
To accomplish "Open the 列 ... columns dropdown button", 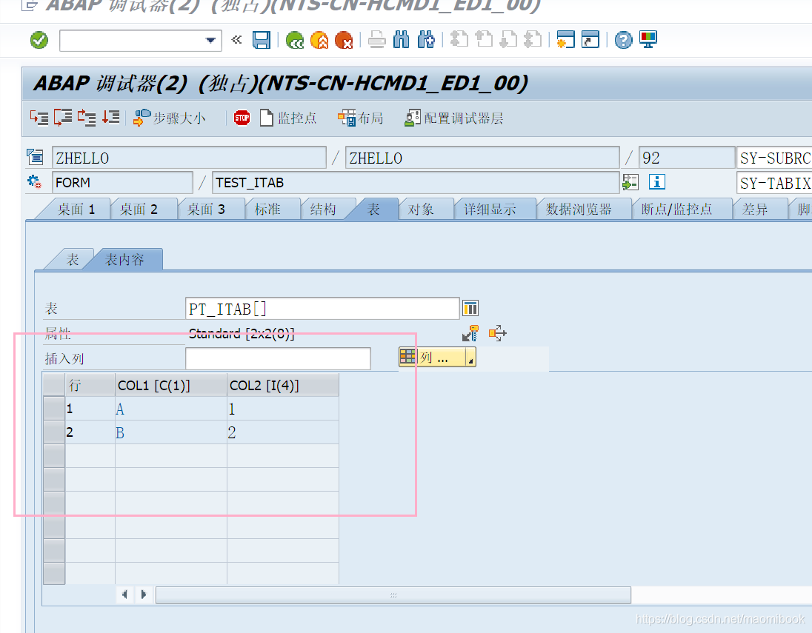I will click(x=437, y=357).
